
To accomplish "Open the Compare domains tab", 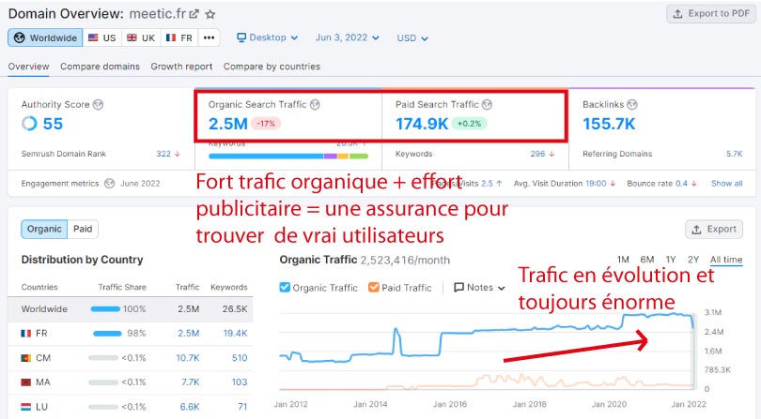I will (x=100, y=67).
